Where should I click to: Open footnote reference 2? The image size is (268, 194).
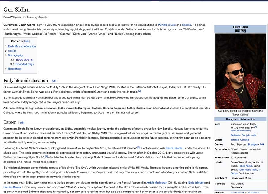(x=139, y=91)
